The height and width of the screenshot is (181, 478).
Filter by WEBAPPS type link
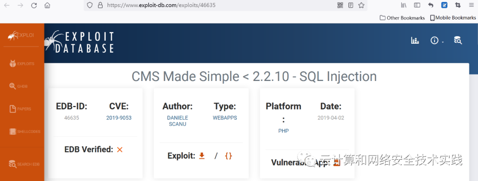click(225, 118)
